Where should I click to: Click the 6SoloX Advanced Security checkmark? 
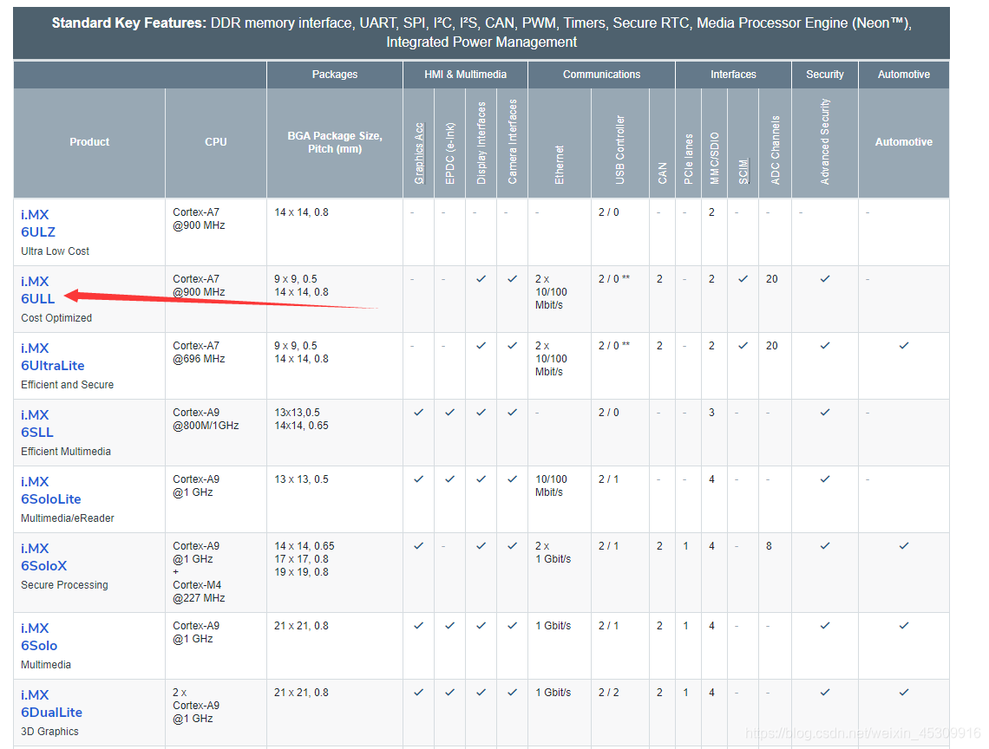(825, 546)
